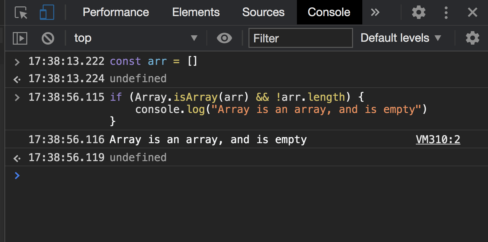This screenshot has height=242, width=488.
Task: Show more tabs via the chevron overflow
Action: click(x=374, y=12)
